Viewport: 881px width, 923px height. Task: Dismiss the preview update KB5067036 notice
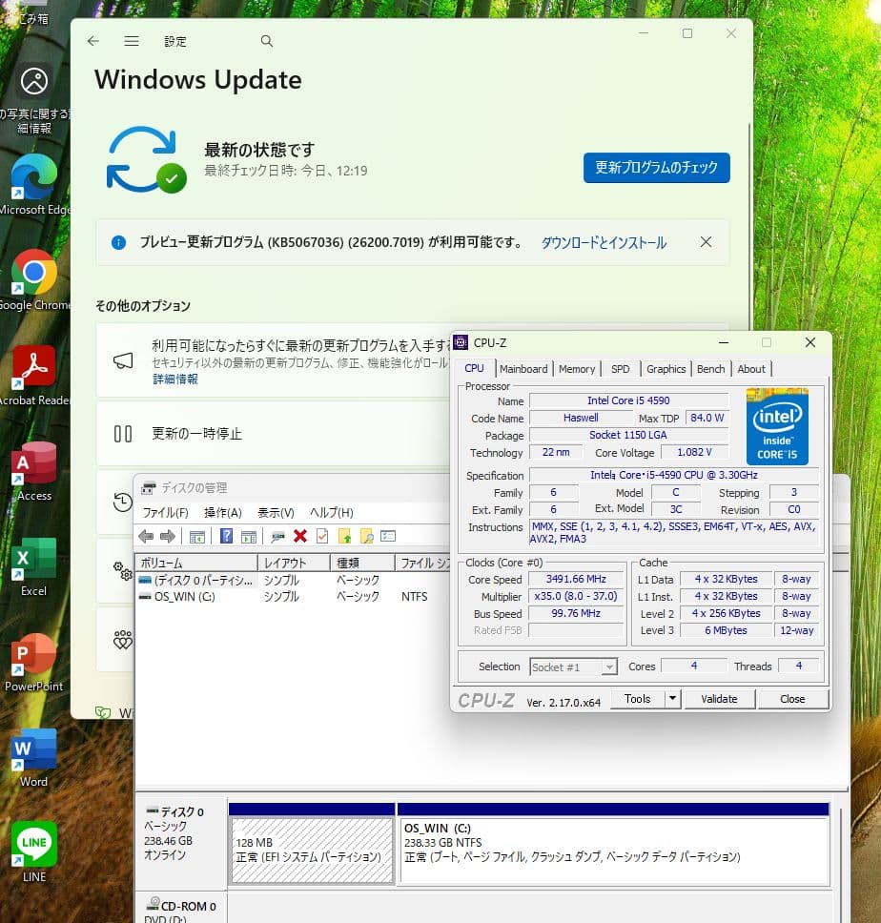[x=706, y=242]
